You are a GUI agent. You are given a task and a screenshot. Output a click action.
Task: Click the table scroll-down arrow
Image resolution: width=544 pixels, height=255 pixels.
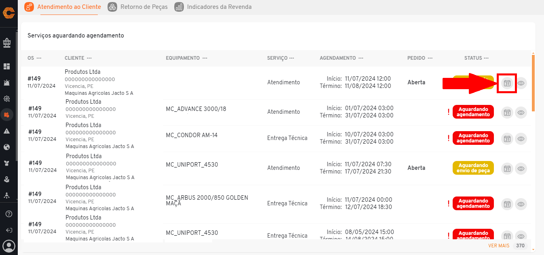click(x=533, y=249)
